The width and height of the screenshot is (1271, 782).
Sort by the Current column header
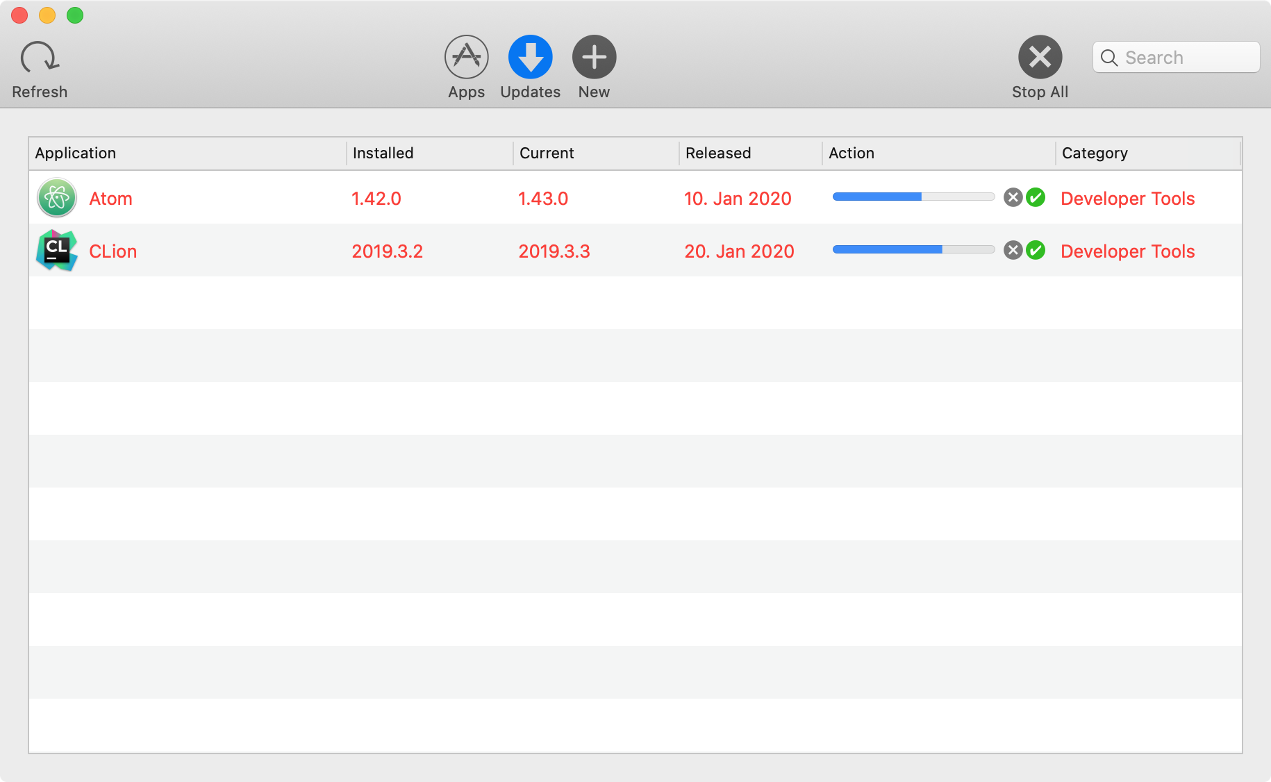coord(596,153)
